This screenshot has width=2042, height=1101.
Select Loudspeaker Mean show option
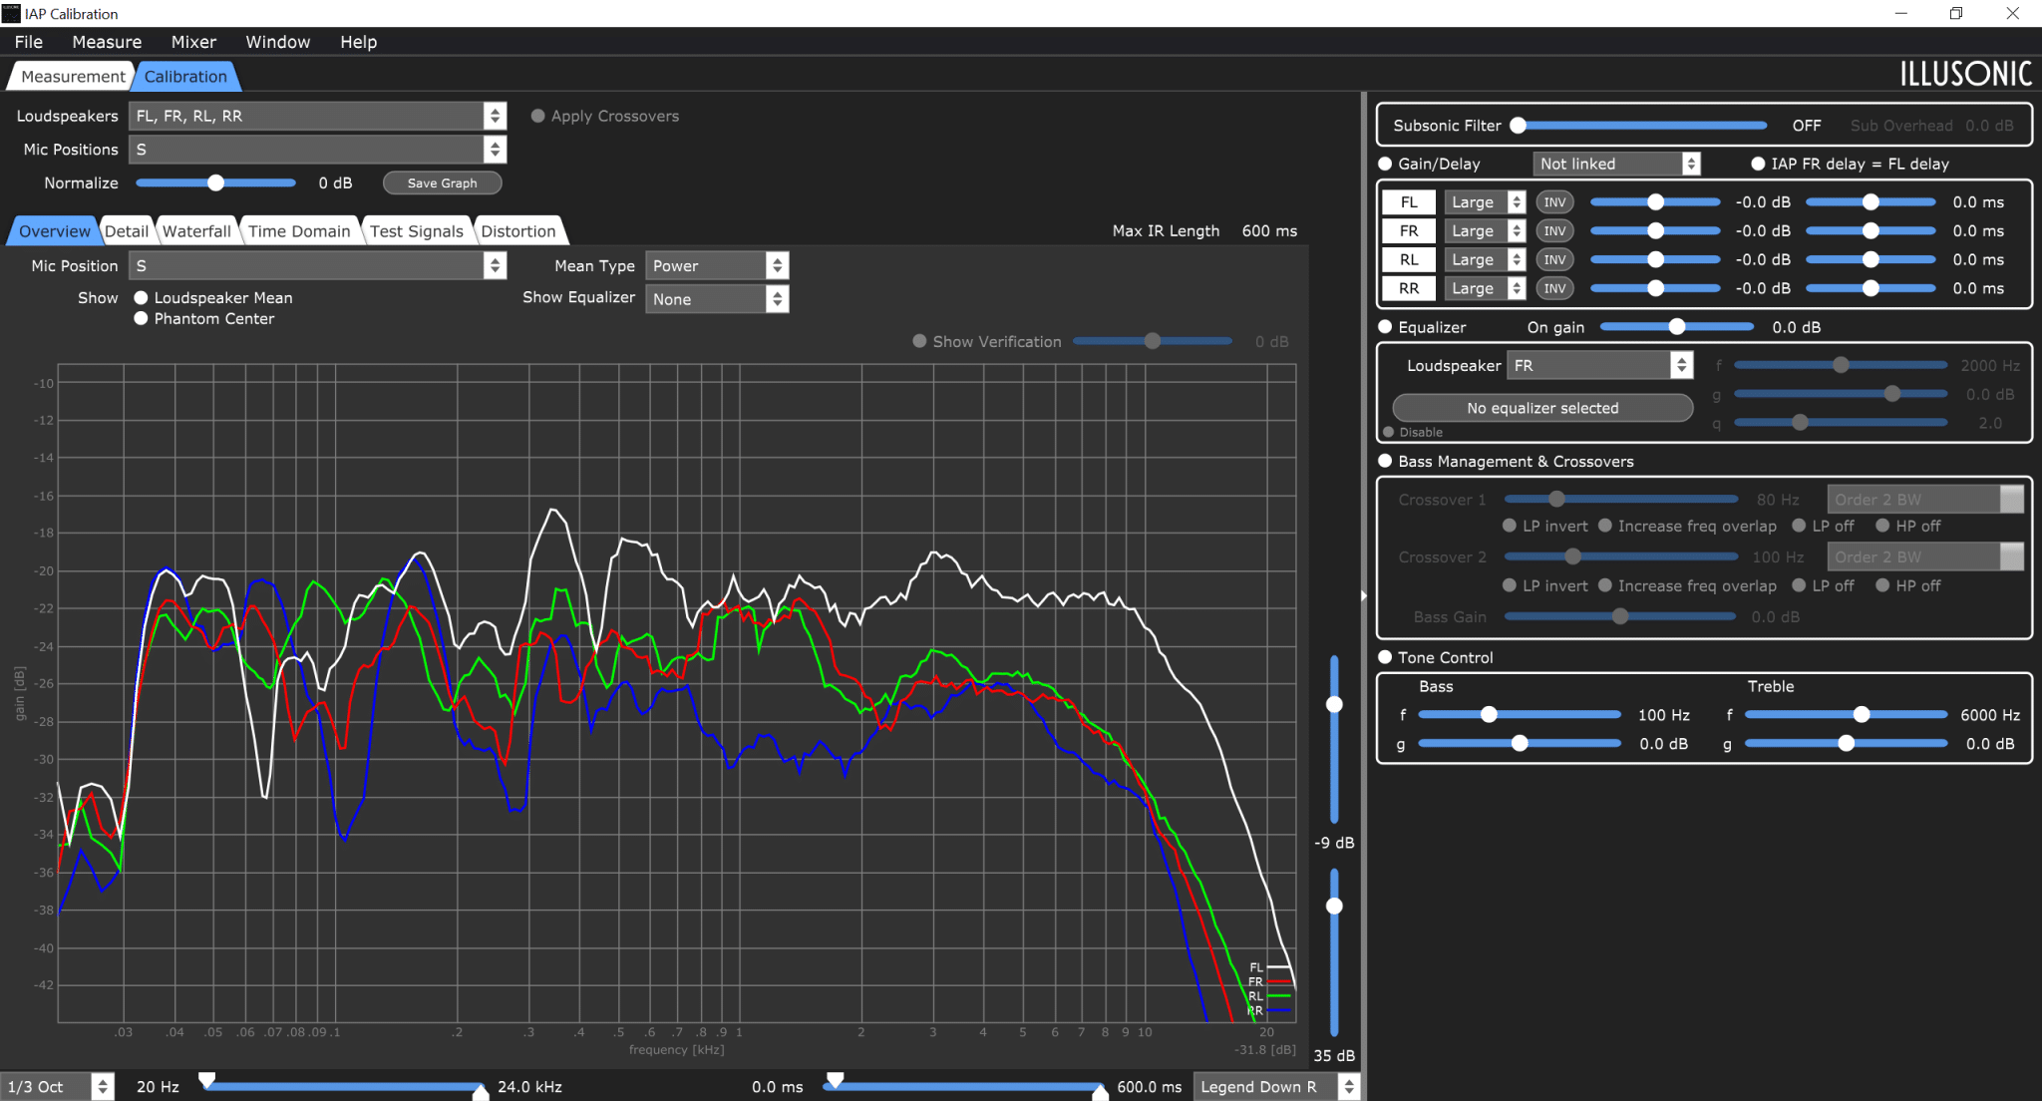[x=142, y=298]
